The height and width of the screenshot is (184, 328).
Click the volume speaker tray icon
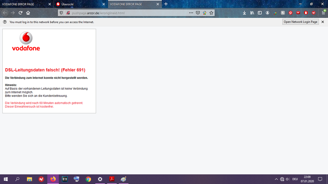tap(288, 179)
